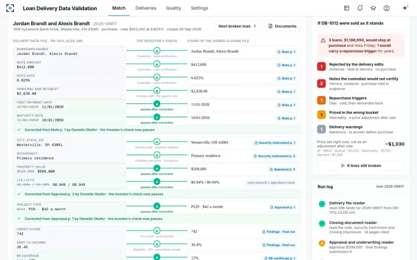Image resolution: width=417 pixels, height=260 pixels.
Task: Open Appraisal p. 1 link for PUD
Action: click(x=283, y=207)
